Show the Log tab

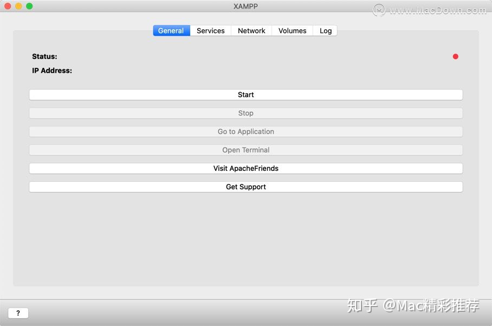[x=326, y=31]
